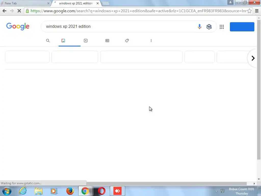Image resolution: width=261 pixels, height=196 pixels.
Task: Open Windows Explorer folder in taskbar
Action: pos(38,191)
